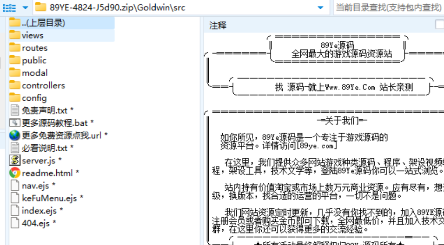Screen dimensions: 444x245
Task: Select the index.ejs file
Action: coord(39,211)
